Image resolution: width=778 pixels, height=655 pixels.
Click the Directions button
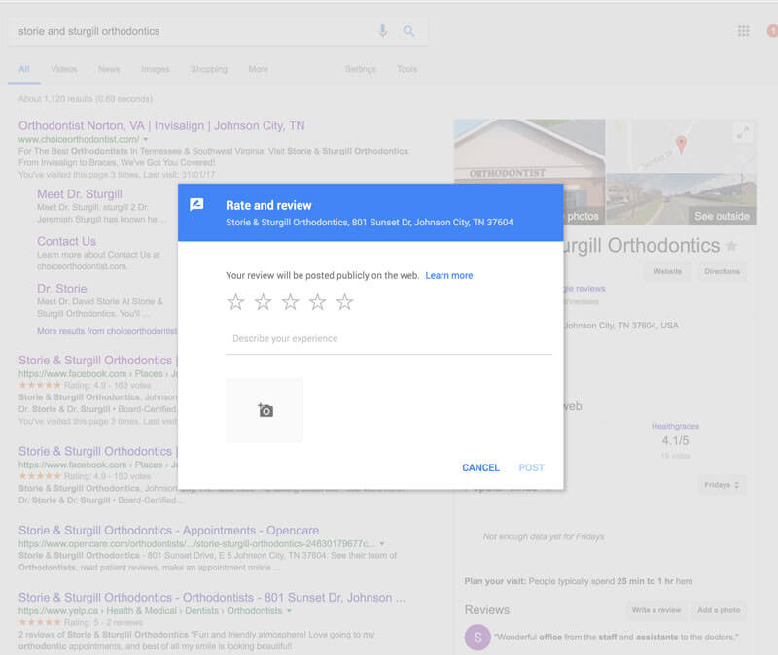[x=722, y=271]
